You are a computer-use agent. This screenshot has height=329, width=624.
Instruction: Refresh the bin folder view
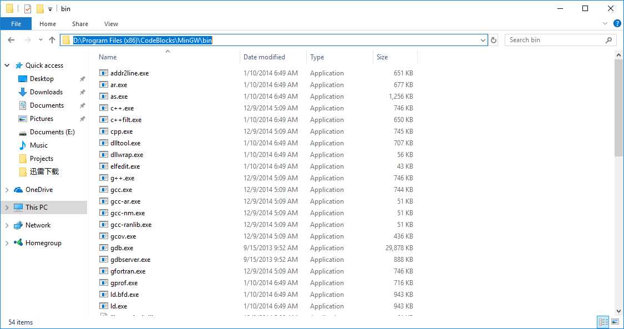point(494,40)
